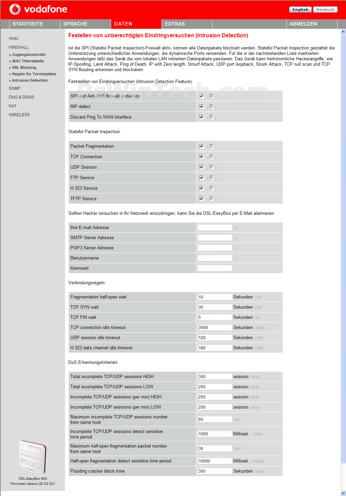This screenshot has height=496, width=346.
Task: Edit maximum half-open fragmentation packet number
Action: pyautogui.click(x=215, y=449)
